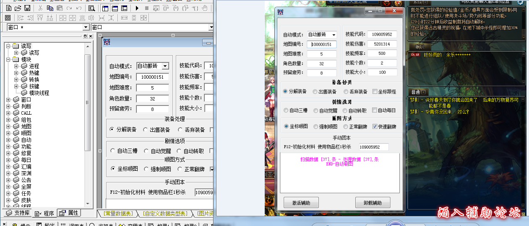
Task: Enable the 快速翻牌 checkbox in the game tool window
Action: click(375, 126)
